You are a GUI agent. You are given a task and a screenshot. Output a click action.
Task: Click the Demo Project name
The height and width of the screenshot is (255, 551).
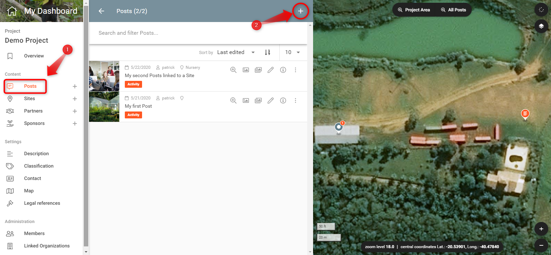[x=27, y=41]
